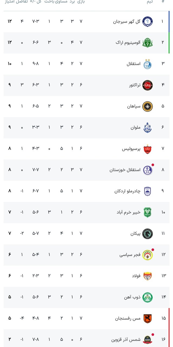
Task: Click the Gol Gohar Sirjan team logo
Action: (x=147, y=21)
